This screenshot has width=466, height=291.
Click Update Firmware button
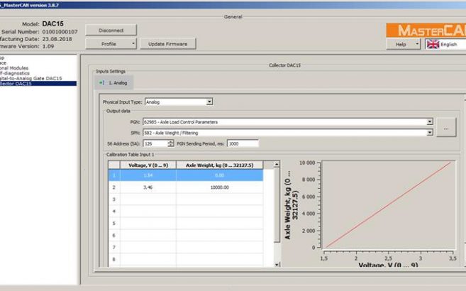(x=168, y=44)
